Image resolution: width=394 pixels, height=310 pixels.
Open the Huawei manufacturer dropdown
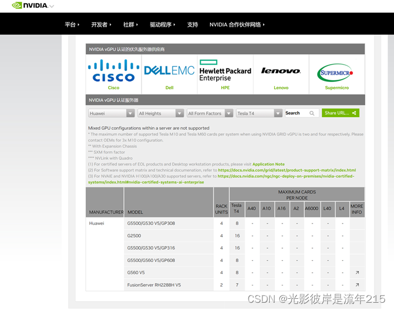click(111, 113)
